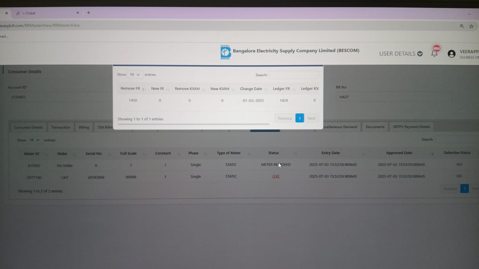Click serial number a9542868
Viewport: 479px width, 269px height.
[96, 177]
